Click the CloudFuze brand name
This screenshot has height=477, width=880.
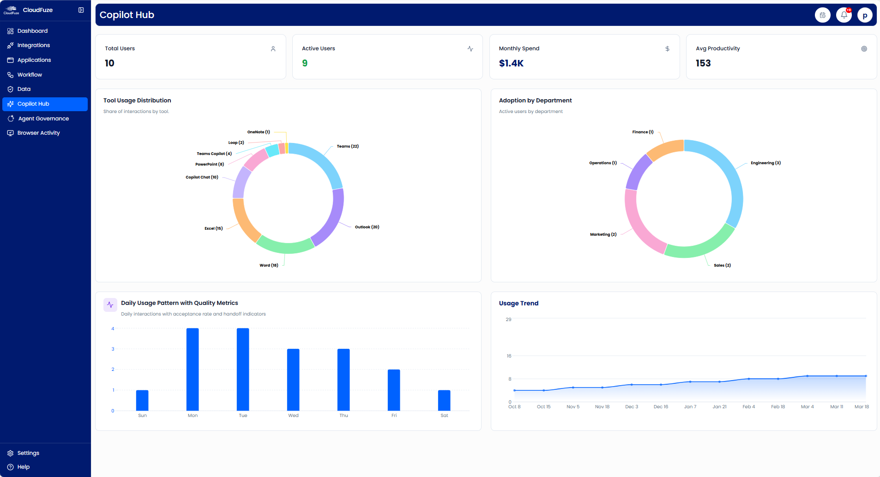[x=38, y=10]
